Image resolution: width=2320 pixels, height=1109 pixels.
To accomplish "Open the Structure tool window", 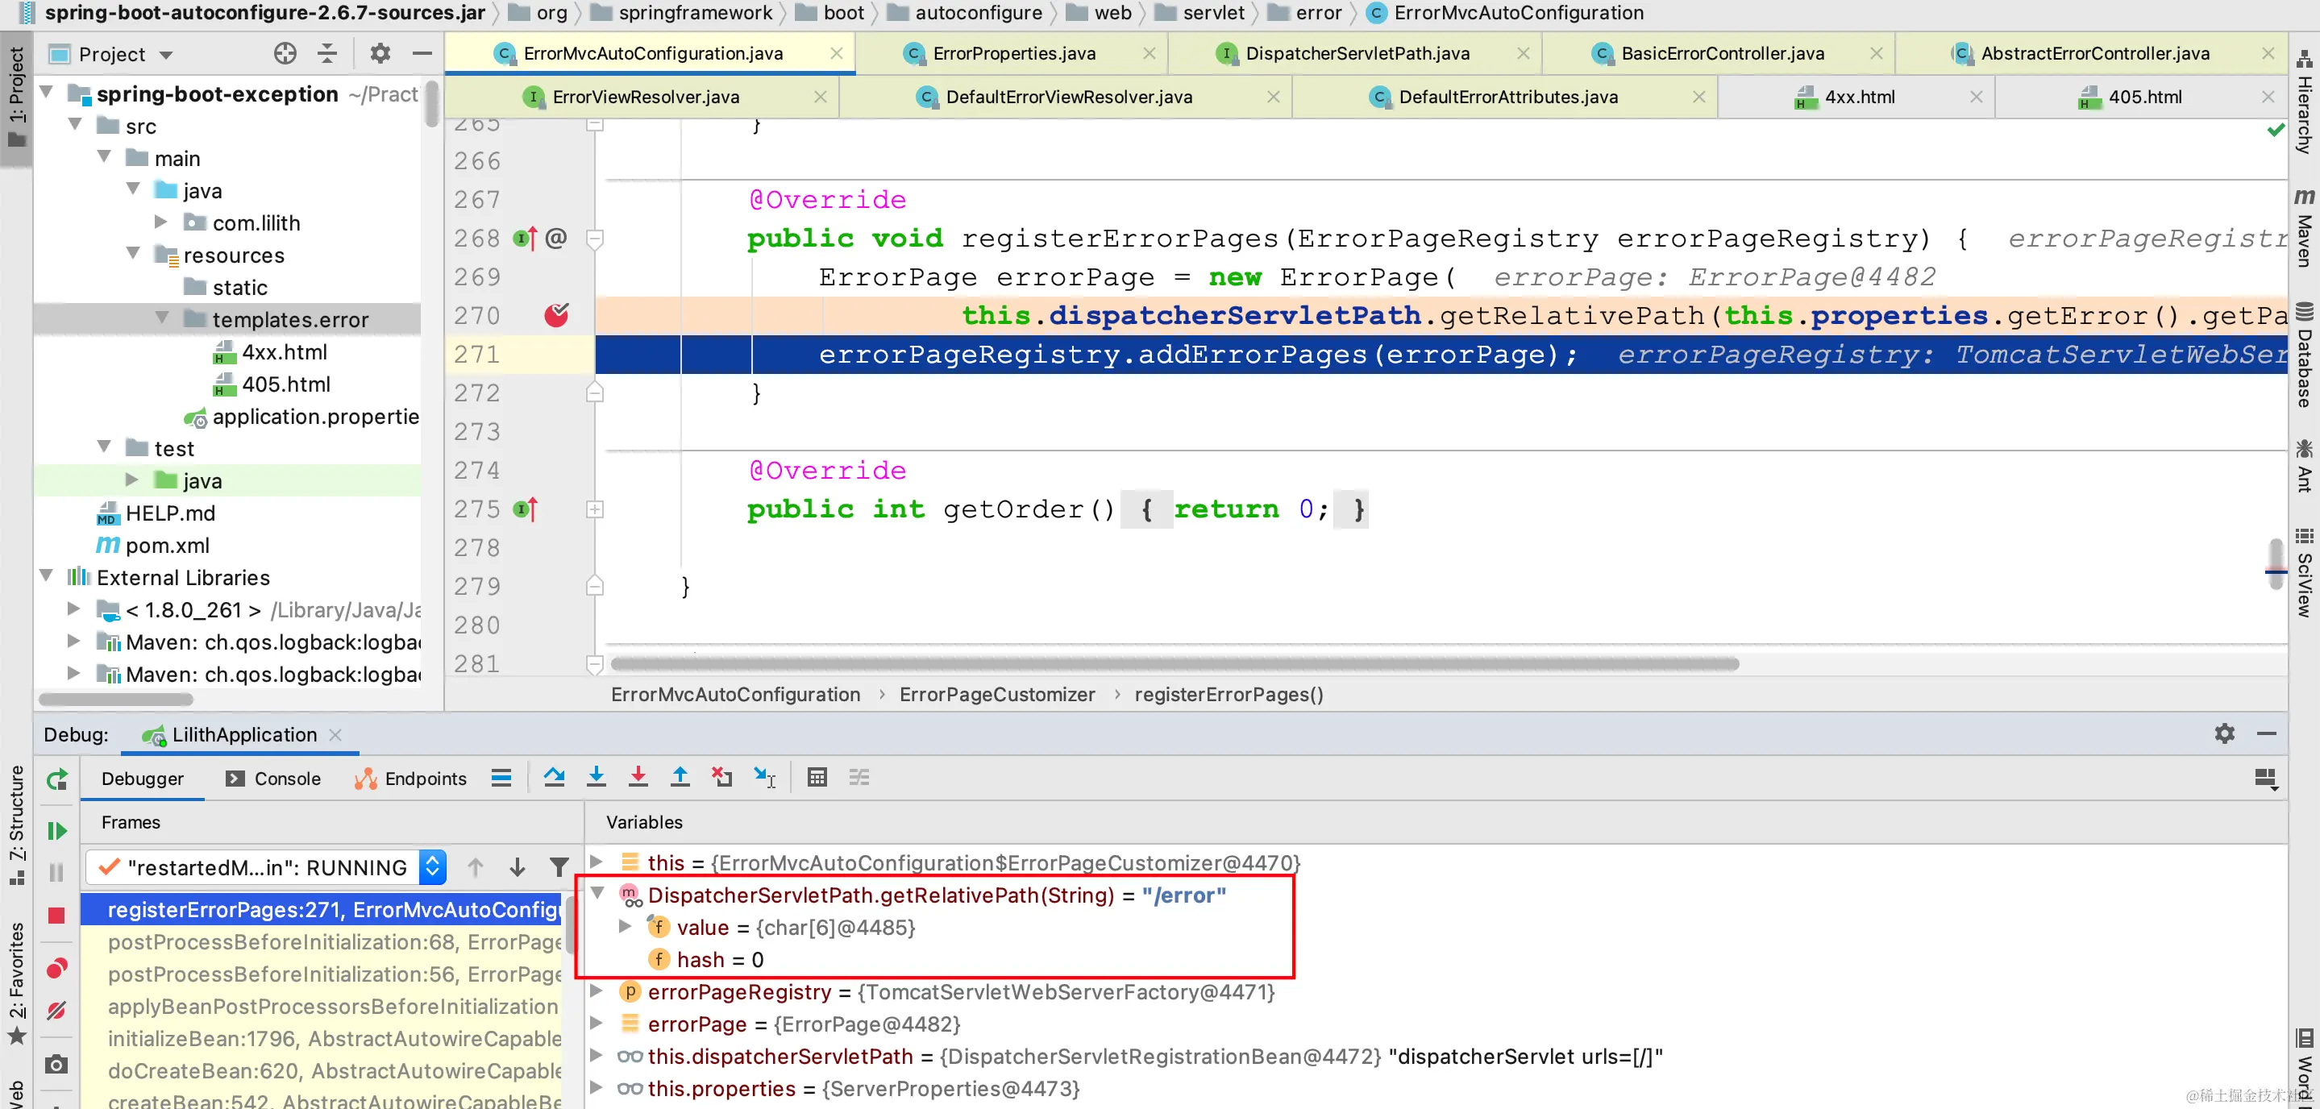I will coord(16,825).
